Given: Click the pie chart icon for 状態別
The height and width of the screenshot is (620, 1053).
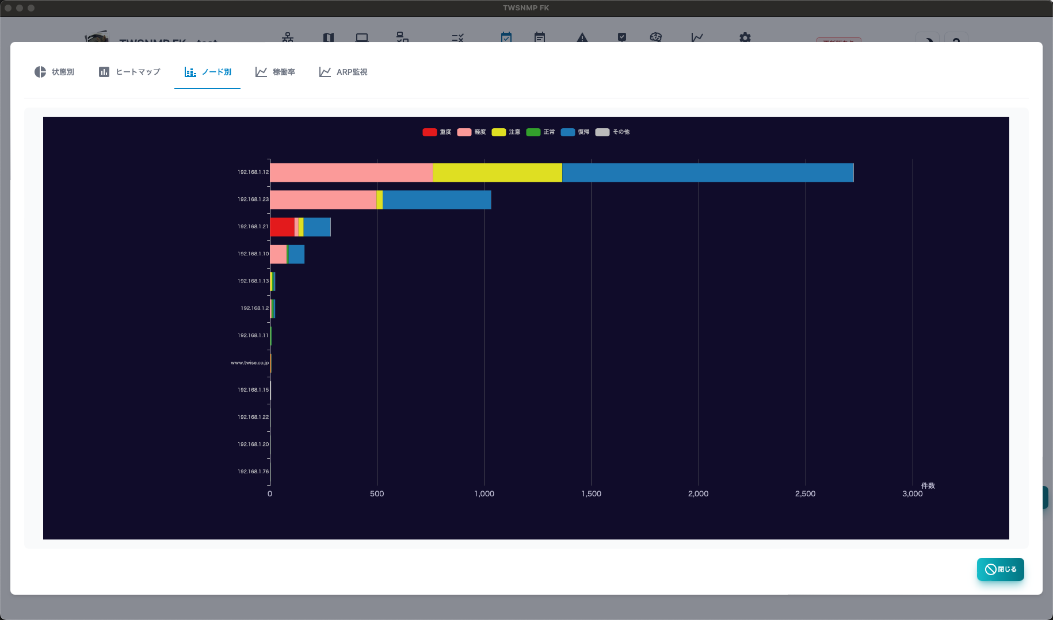Looking at the screenshot, I should point(40,72).
